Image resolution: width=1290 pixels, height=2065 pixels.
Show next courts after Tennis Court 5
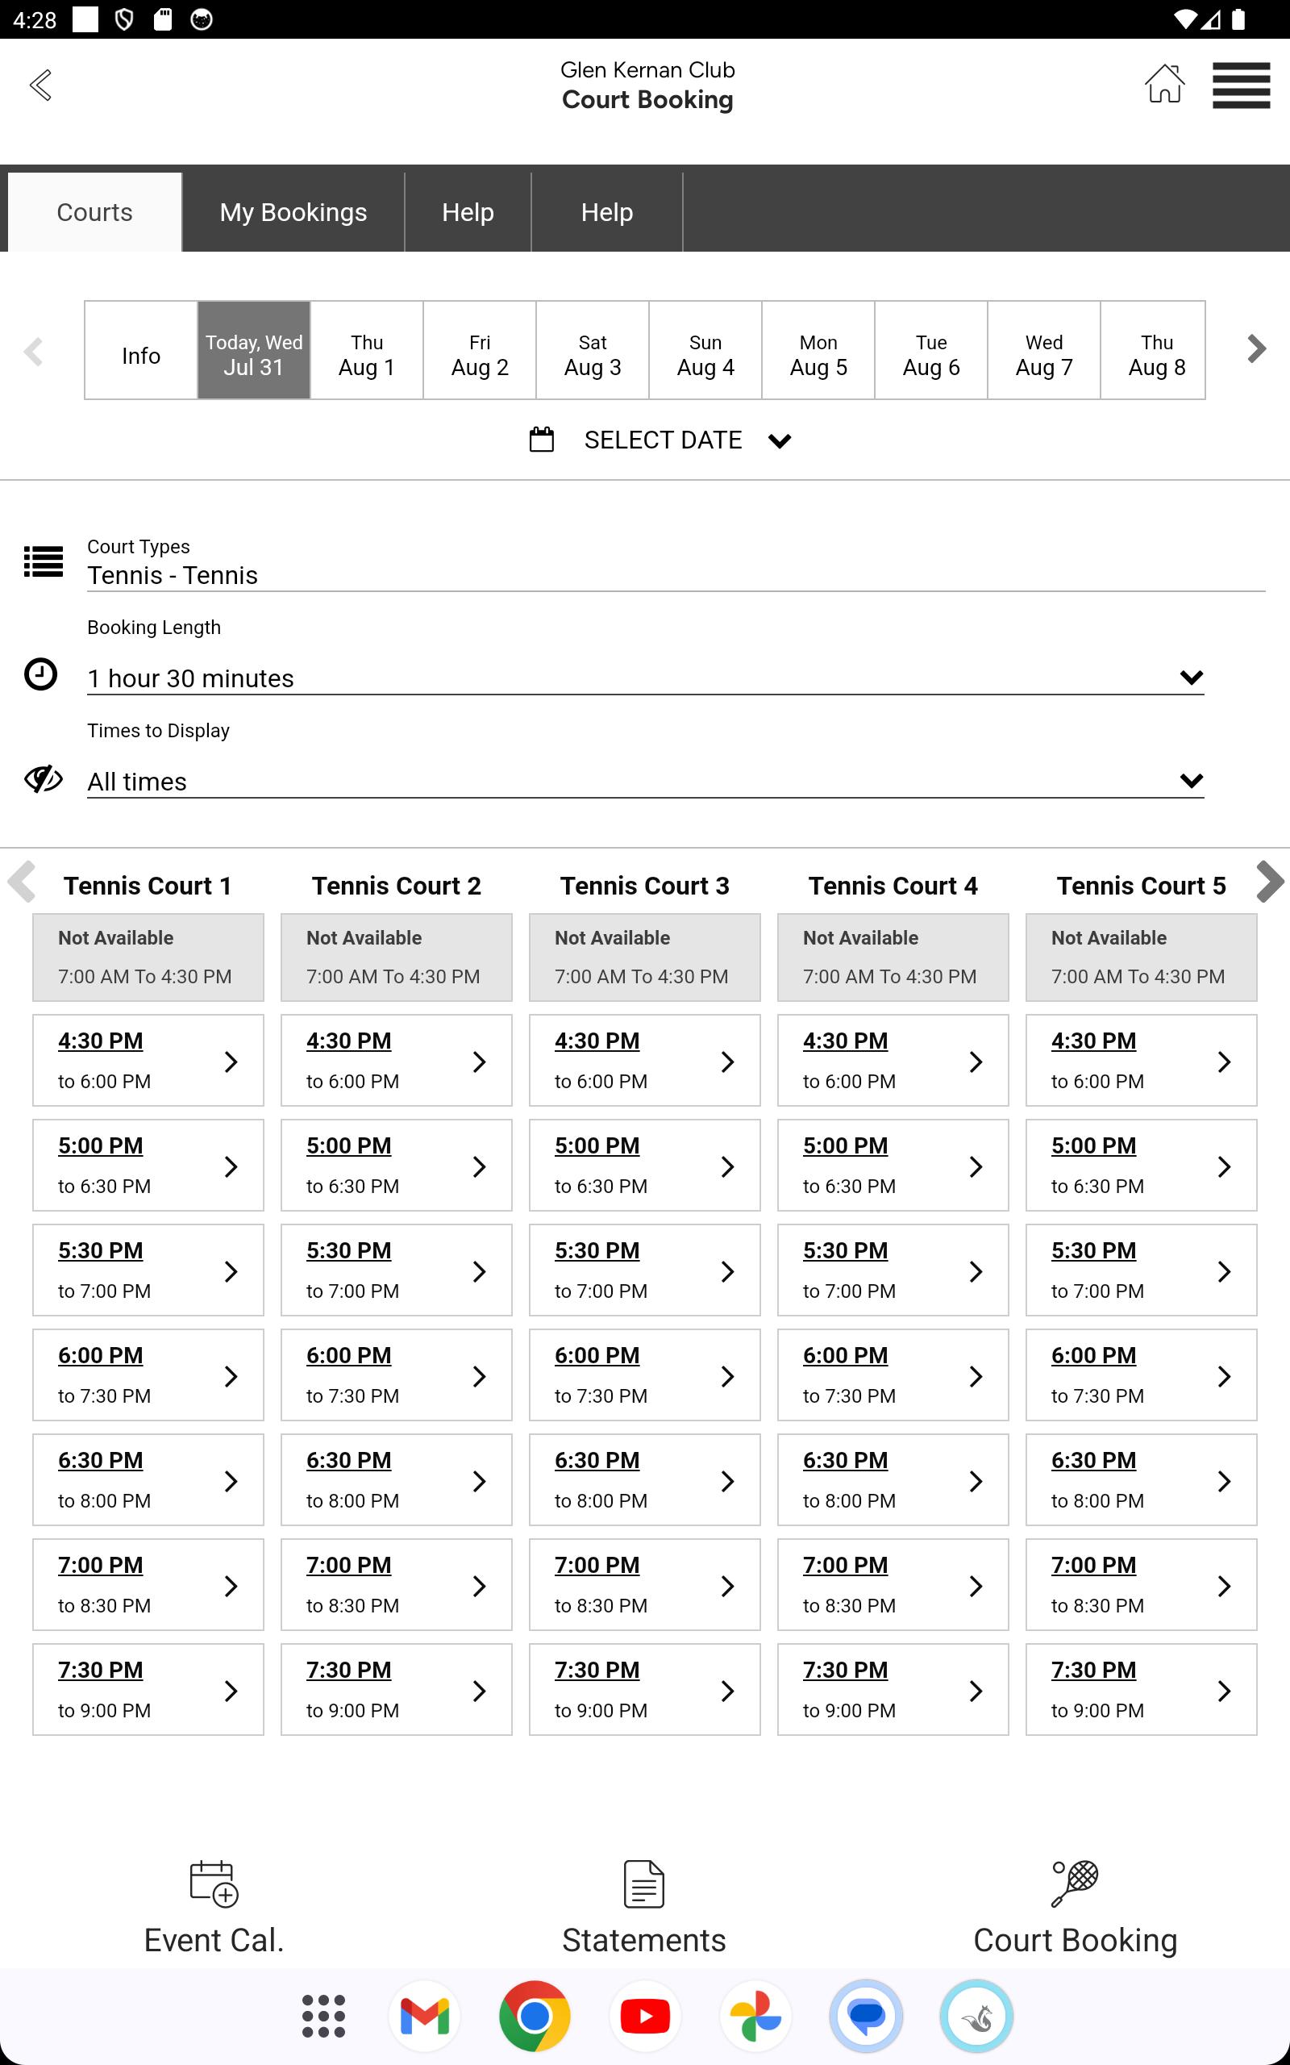click(x=1271, y=882)
